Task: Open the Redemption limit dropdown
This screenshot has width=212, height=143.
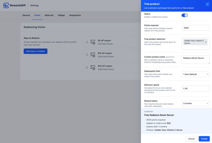Action: click(195, 74)
